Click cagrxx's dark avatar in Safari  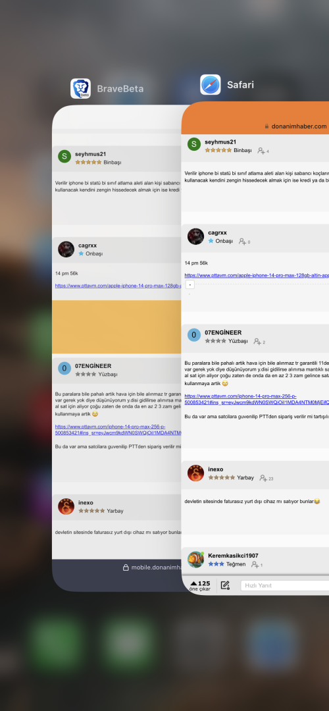(x=196, y=237)
